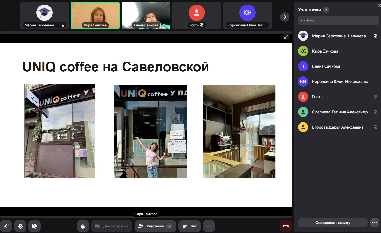The width and height of the screenshot is (381, 233).
Task: End the call with the red phone button
Action: 286,226
